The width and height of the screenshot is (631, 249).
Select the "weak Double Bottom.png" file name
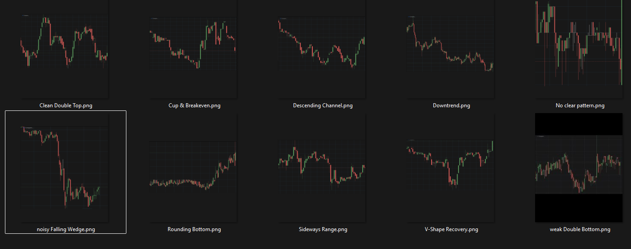coord(580,230)
